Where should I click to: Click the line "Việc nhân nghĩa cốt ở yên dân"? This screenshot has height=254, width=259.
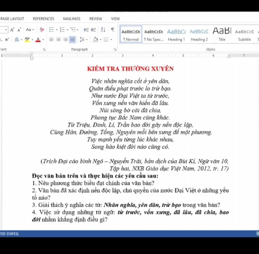pos(130,81)
